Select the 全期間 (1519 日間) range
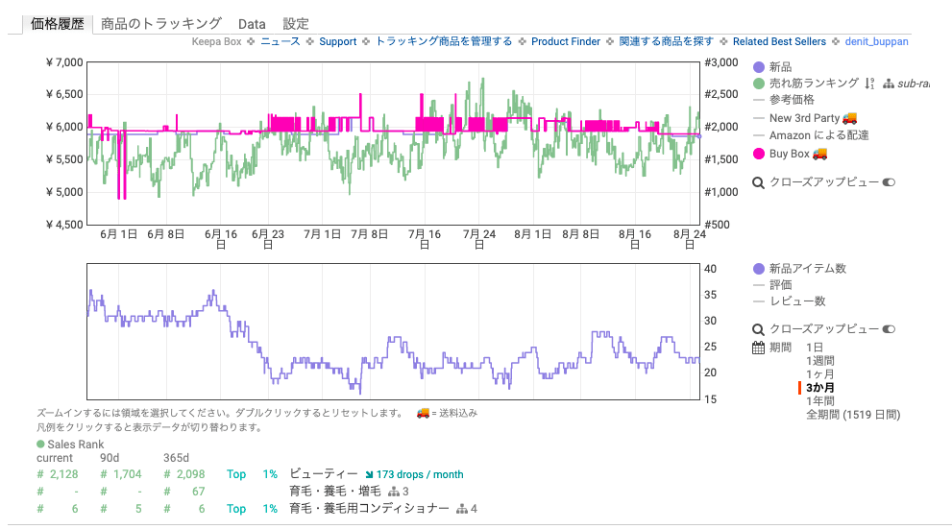This screenshot has height=529, width=952. [852, 415]
